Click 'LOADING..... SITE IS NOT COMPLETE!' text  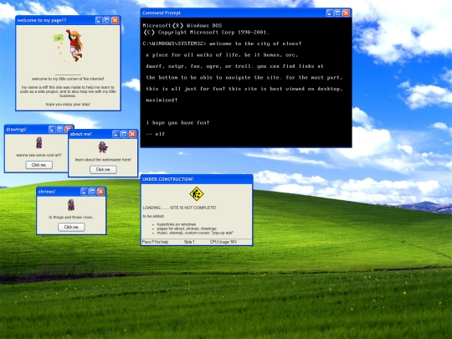coord(179,208)
